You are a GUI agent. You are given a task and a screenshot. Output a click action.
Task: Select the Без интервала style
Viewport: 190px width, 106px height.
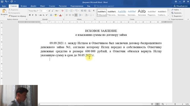(x=112, y=13)
